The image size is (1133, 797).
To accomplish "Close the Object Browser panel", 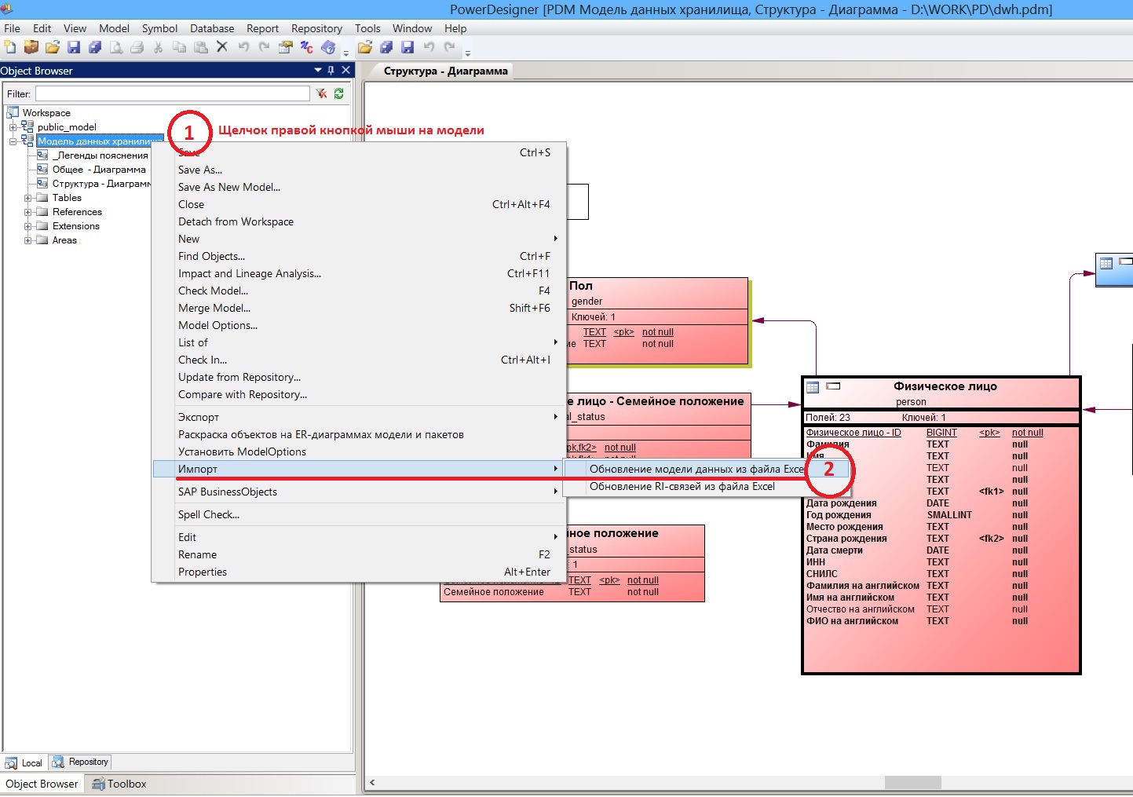I will click(x=345, y=71).
